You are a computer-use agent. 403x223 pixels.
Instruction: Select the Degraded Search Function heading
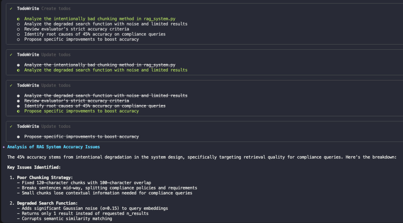(x=47, y=203)
